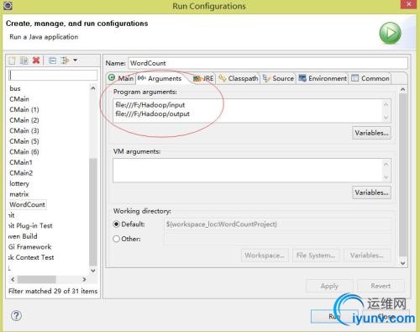This screenshot has width=420, height=332.
Task: Select the Arguments tab
Action: (x=160, y=78)
